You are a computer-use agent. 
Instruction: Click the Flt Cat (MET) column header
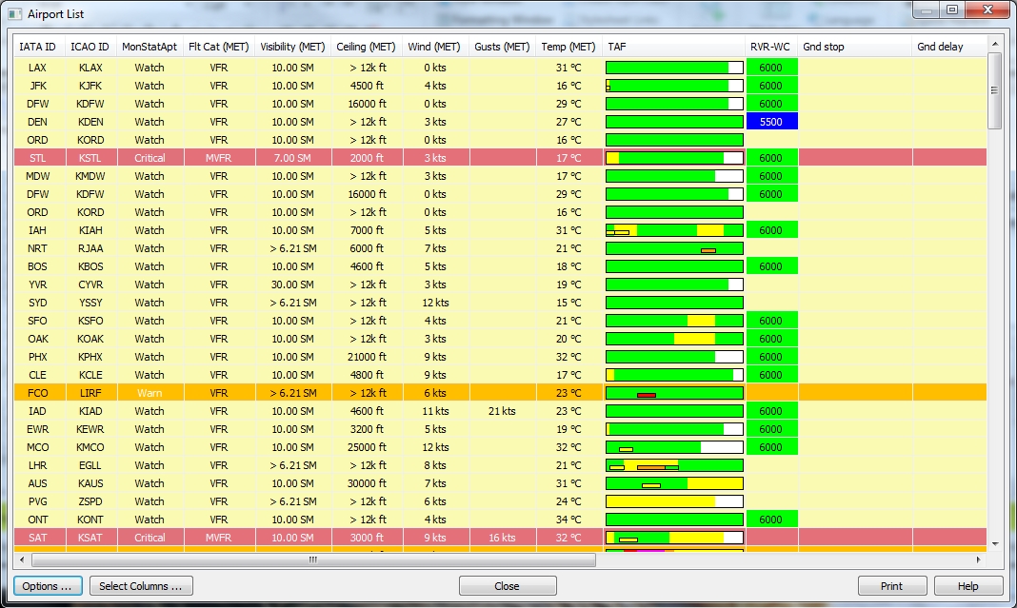point(219,47)
